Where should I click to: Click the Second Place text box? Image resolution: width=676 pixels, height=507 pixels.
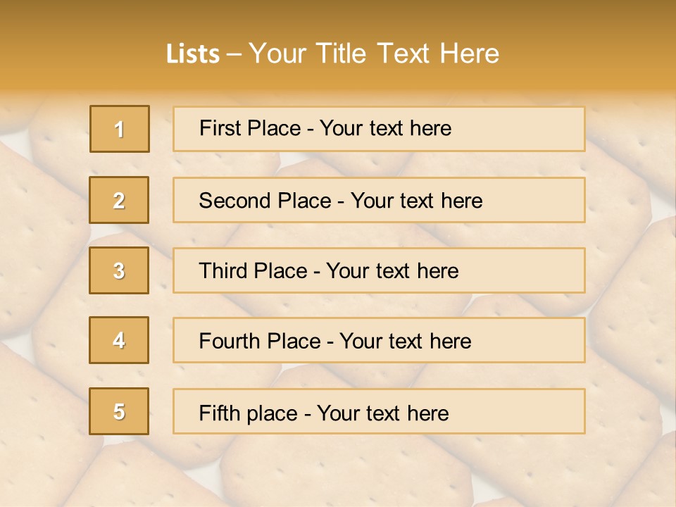[x=379, y=200]
